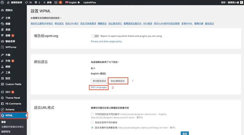Jump to 翻譯回饋 section link

(x=199, y=24)
